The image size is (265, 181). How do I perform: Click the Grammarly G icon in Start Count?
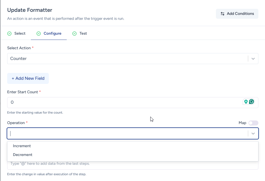point(251,102)
